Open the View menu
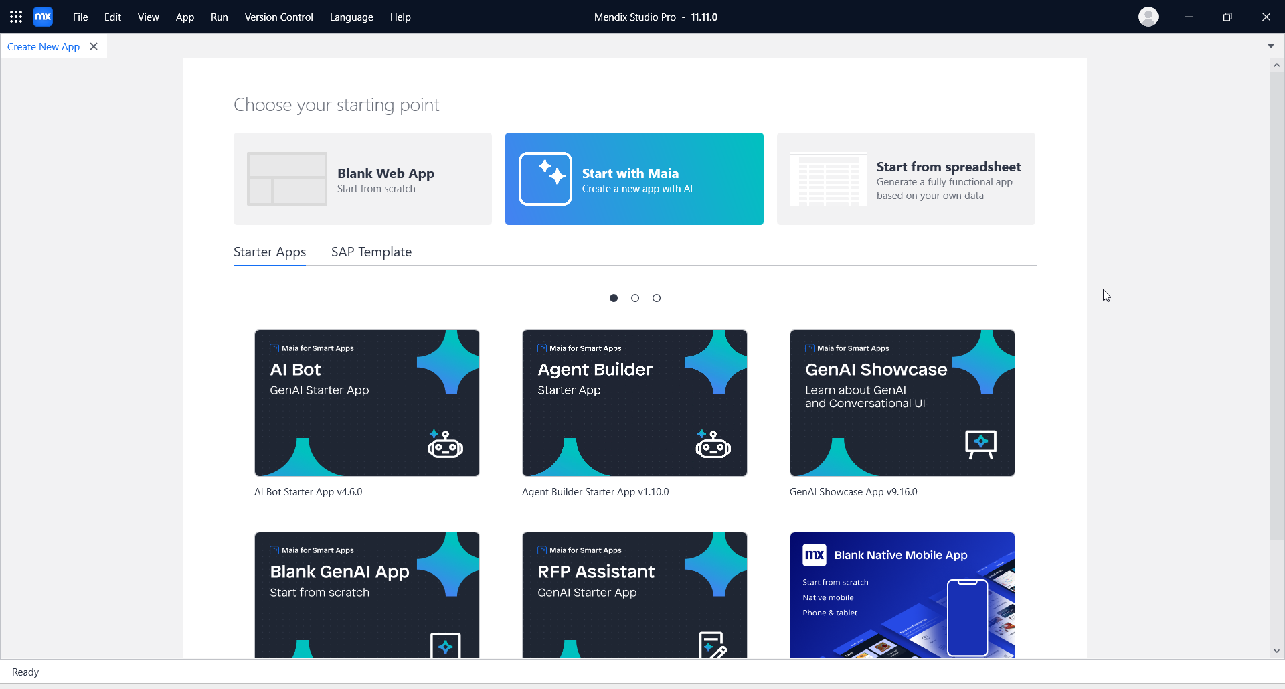 click(x=149, y=17)
